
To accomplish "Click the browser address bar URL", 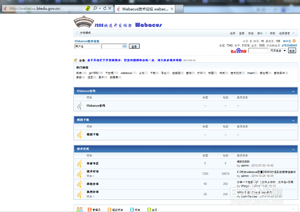I will pyautogui.click(x=35, y=9).
